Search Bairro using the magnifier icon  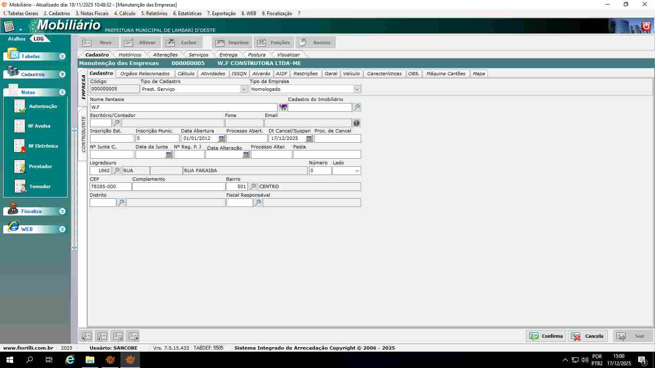[253, 187]
